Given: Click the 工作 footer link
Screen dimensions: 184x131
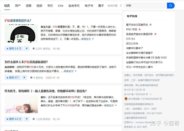Looking at the screenshot, I should (133, 80).
